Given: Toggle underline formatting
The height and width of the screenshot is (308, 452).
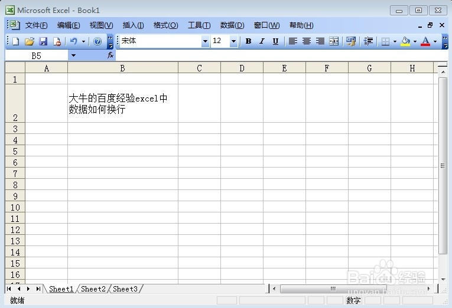Looking at the screenshot, I should [275, 41].
